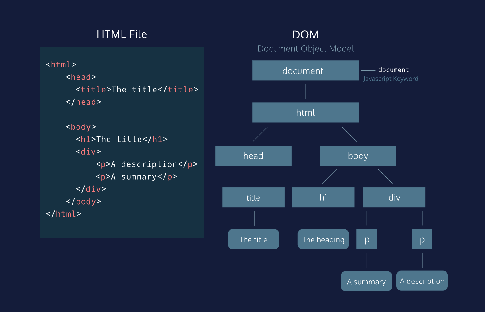The width and height of the screenshot is (485, 312).
Task: Click 'The heading' text node
Action: [323, 239]
